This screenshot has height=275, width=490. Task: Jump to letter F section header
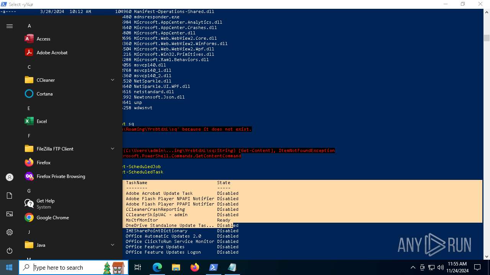pos(29,136)
